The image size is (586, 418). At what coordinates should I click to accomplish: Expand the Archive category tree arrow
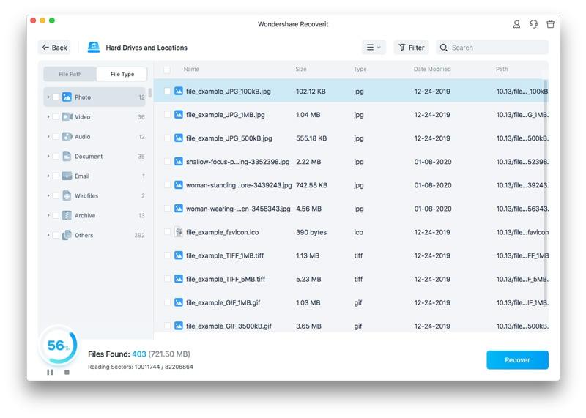point(48,215)
